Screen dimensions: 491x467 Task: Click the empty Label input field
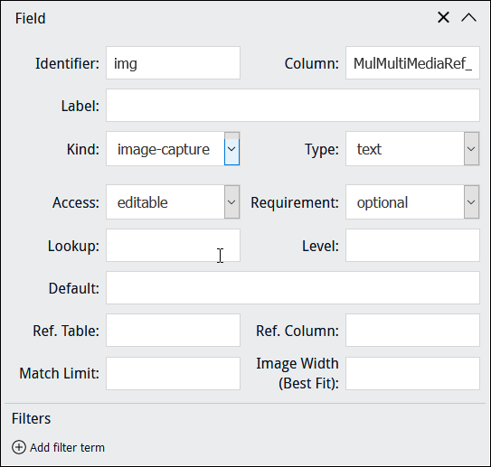[293, 106]
